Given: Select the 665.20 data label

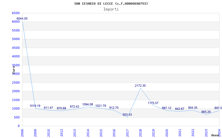Looking at the screenshot, I should coord(206,112).
